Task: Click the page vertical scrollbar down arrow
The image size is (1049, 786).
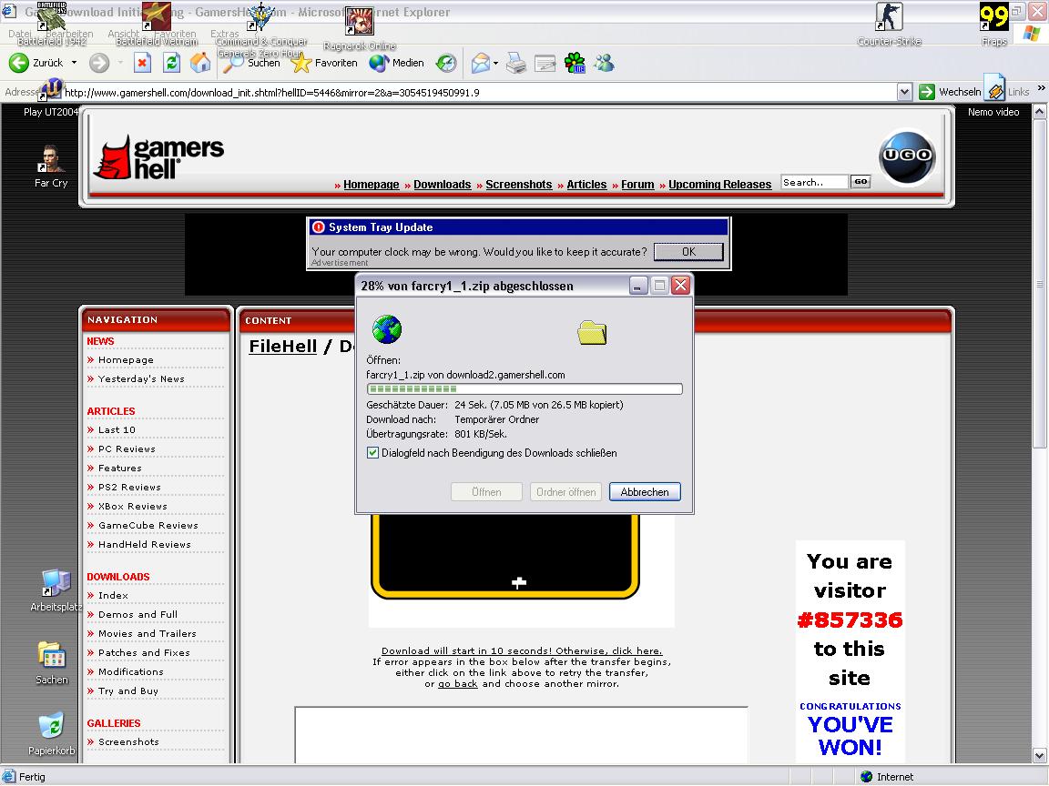Action: [1040, 756]
